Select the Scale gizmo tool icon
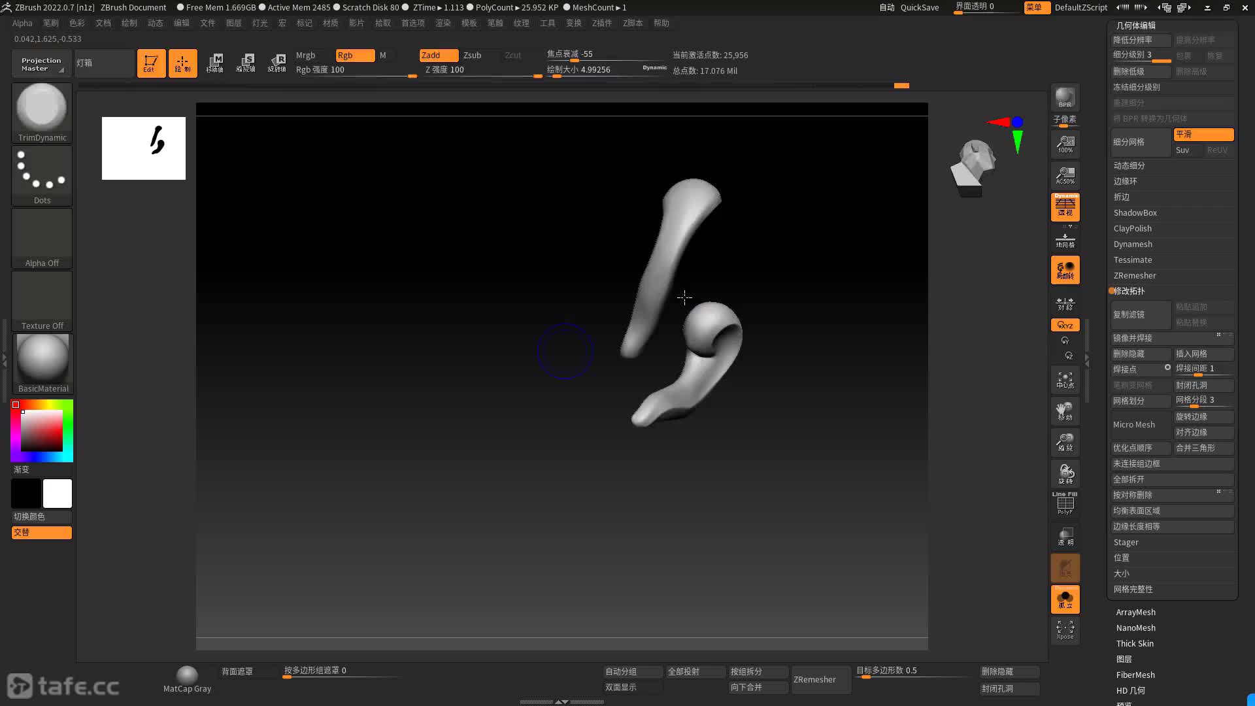This screenshot has width=1255, height=706. click(x=246, y=63)
